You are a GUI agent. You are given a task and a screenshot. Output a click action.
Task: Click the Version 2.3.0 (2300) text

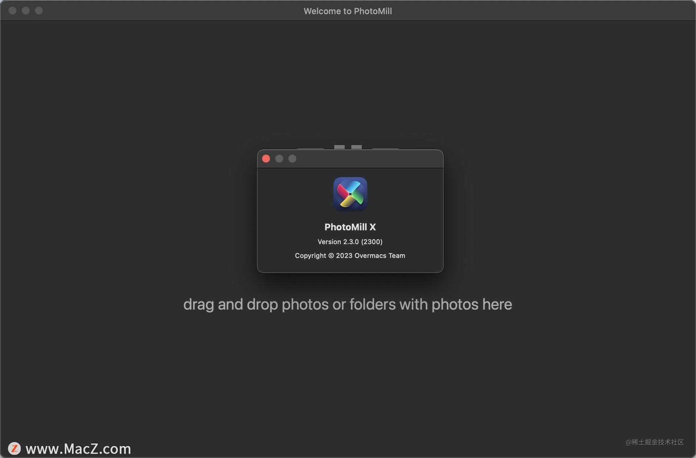[350, 242]
